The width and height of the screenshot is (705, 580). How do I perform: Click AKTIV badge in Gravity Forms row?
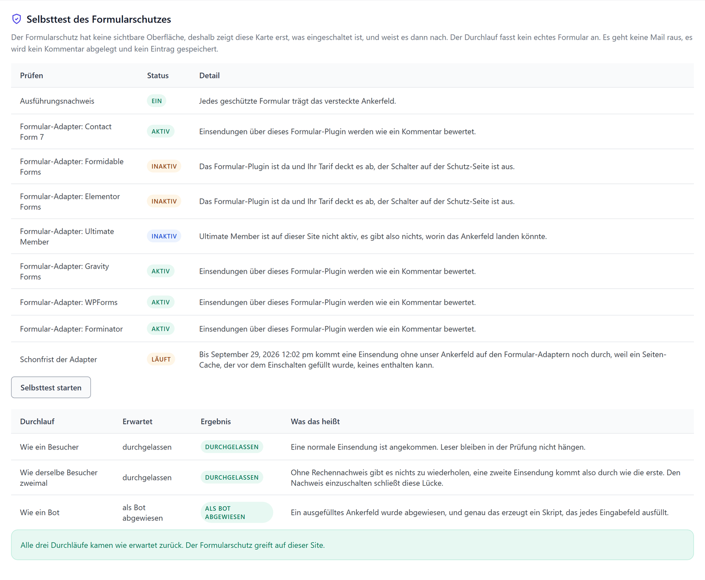160,271
